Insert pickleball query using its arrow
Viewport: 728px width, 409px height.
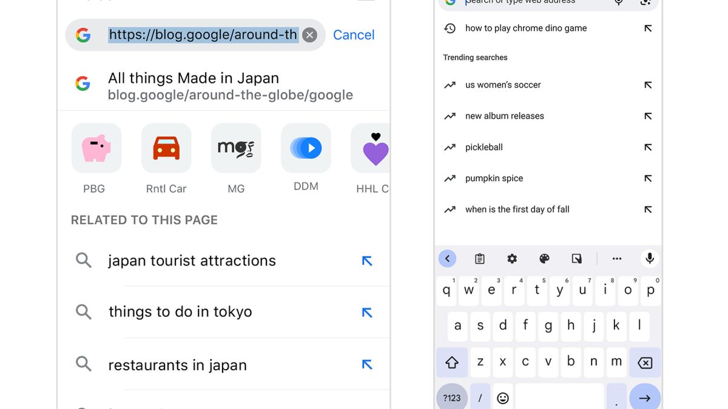point(648,147)
